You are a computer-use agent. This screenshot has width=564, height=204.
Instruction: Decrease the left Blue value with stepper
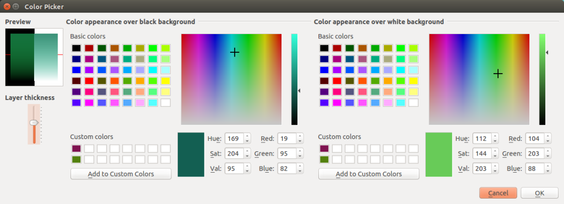point(300,171)
